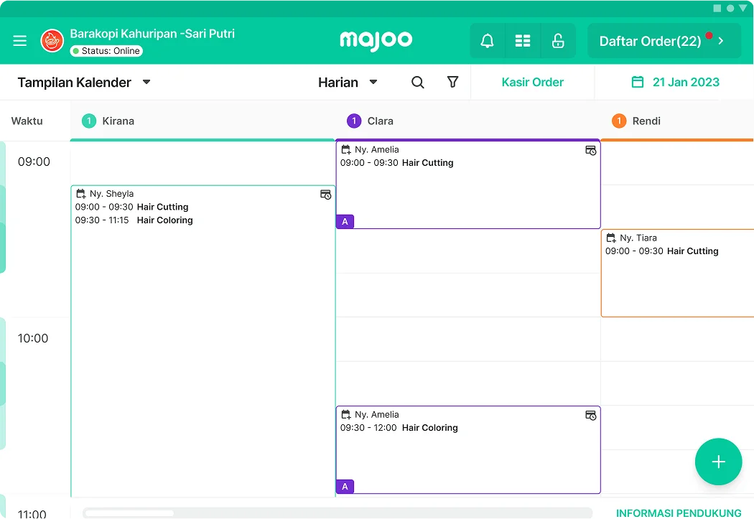Click the unlock padlock icon

click(x=558, y=41)
